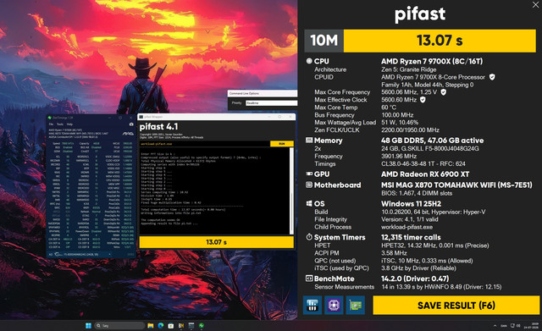Show hidden tray icons with the chevron
Image resolution: width=542 pixels, height=331 pixels.
pyautogui.click(x=495, y=325)
